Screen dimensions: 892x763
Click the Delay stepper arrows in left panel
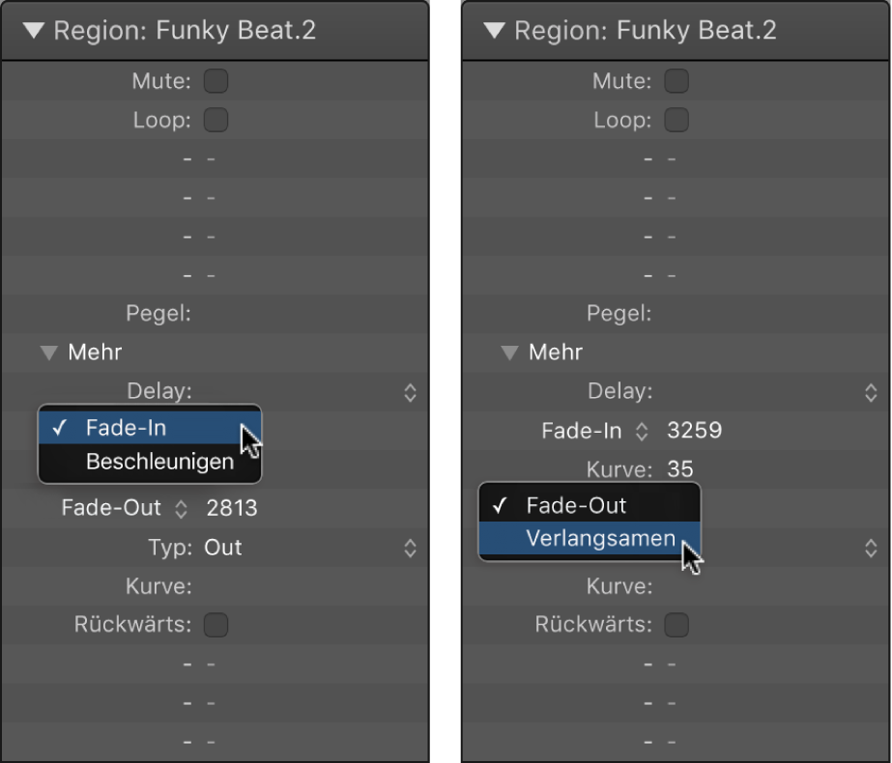(410, 391)
